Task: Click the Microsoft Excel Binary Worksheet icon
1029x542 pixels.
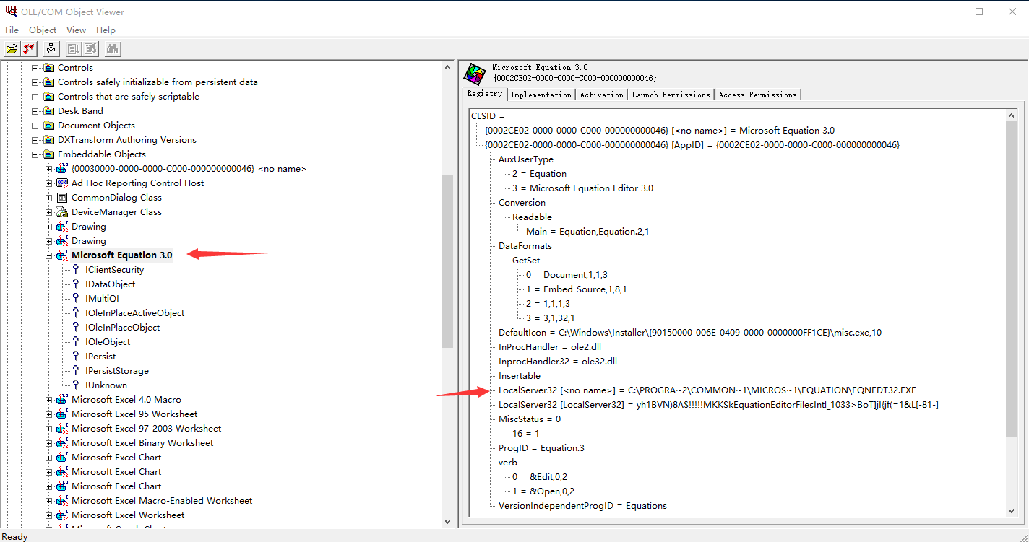Action: click(62, 443)
